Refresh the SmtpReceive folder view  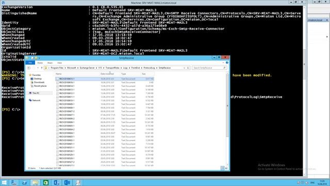pos(188,68)
